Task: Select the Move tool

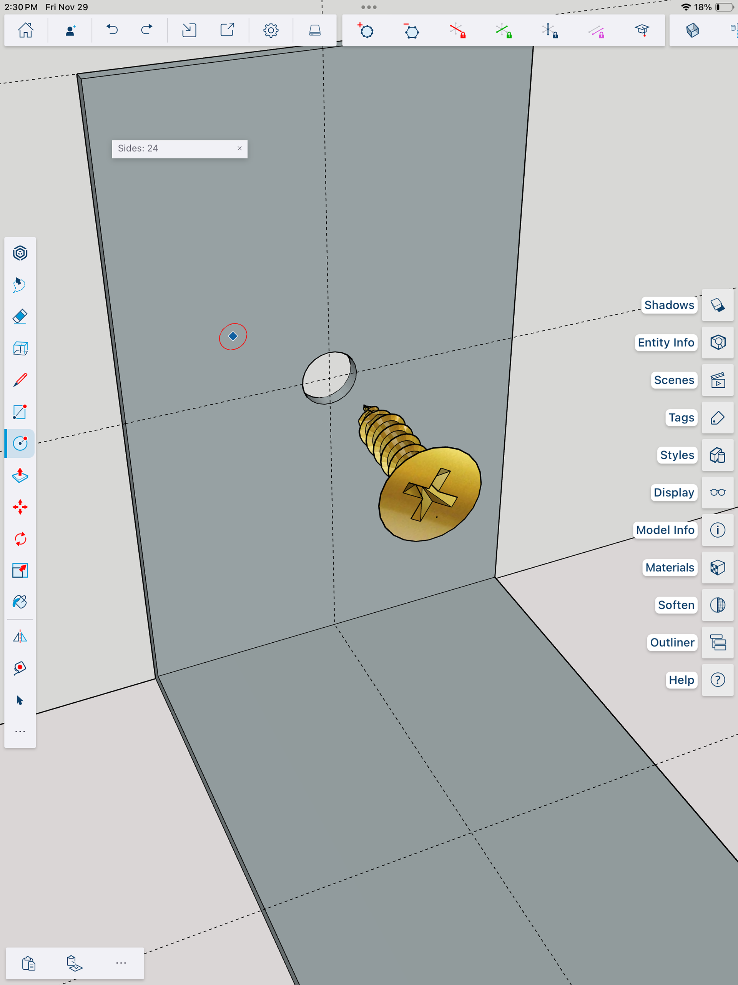Action: pyautogui.click(x=20, y=507)
